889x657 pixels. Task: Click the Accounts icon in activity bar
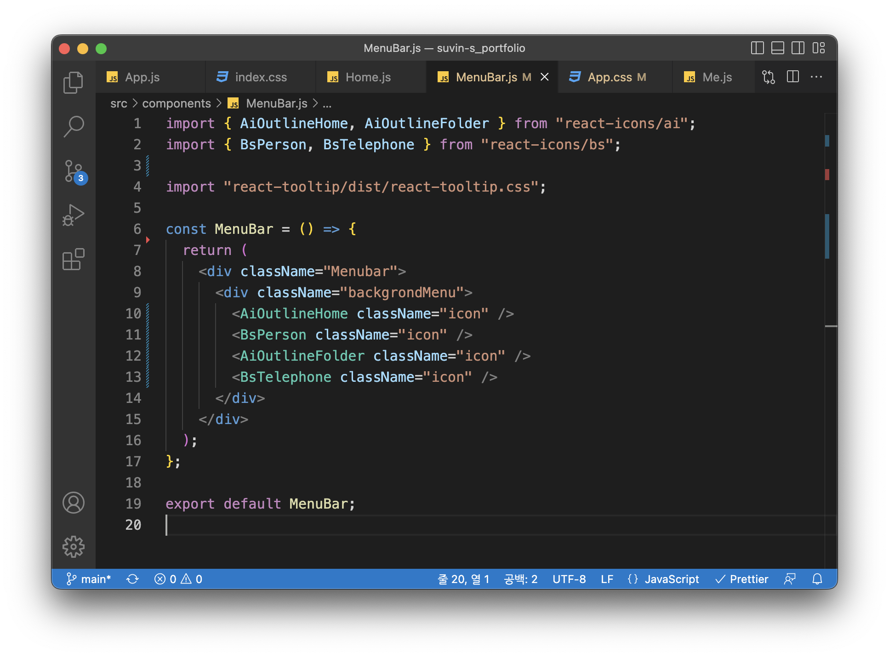click(x=73, y=503)
